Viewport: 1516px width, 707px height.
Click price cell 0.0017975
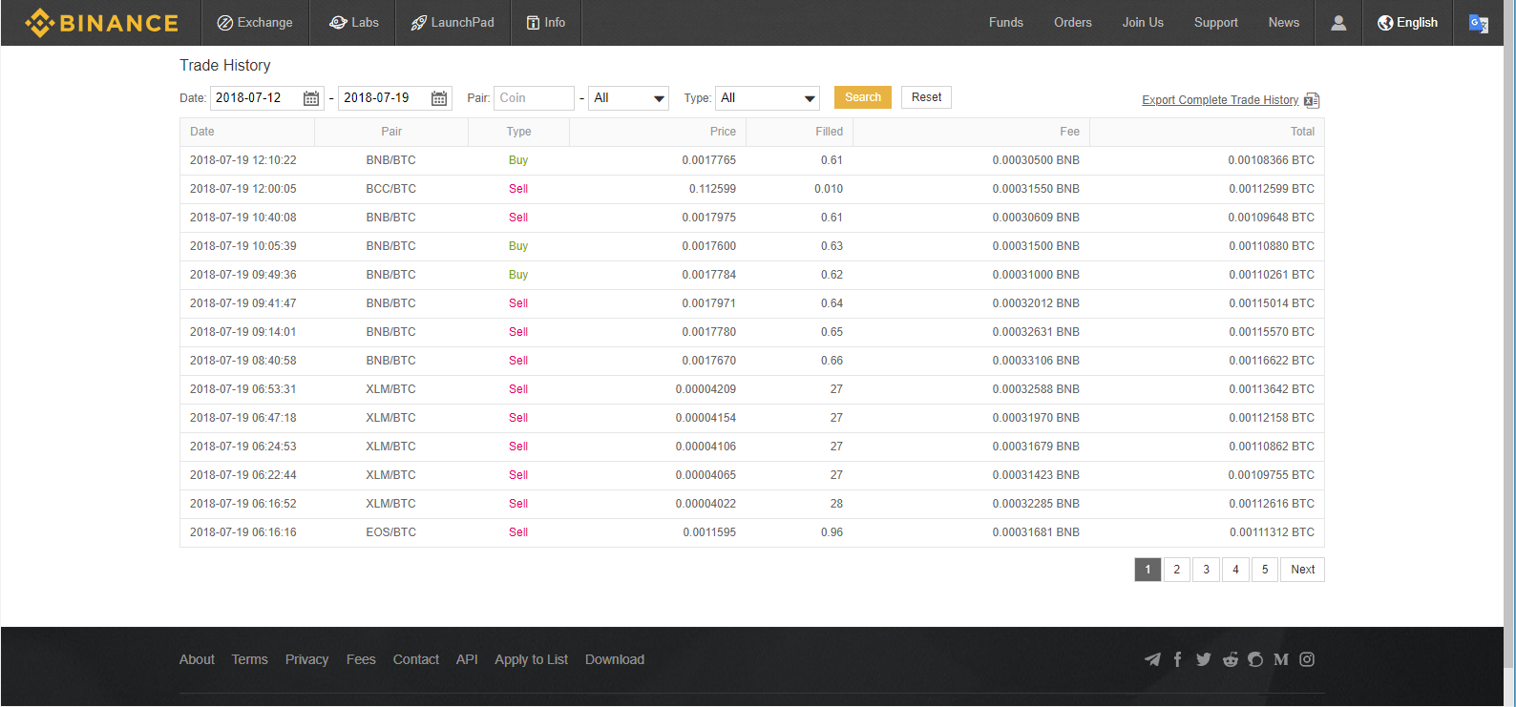pos(709,218)
